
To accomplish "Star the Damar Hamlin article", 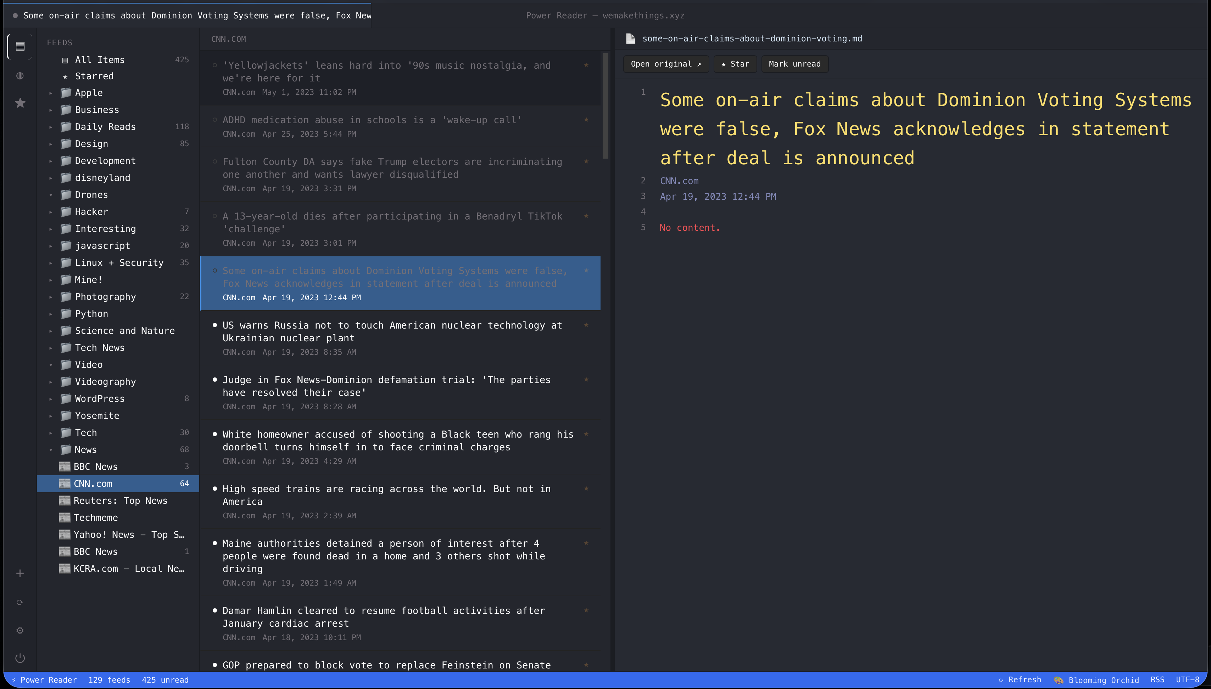I will (586, 610).
